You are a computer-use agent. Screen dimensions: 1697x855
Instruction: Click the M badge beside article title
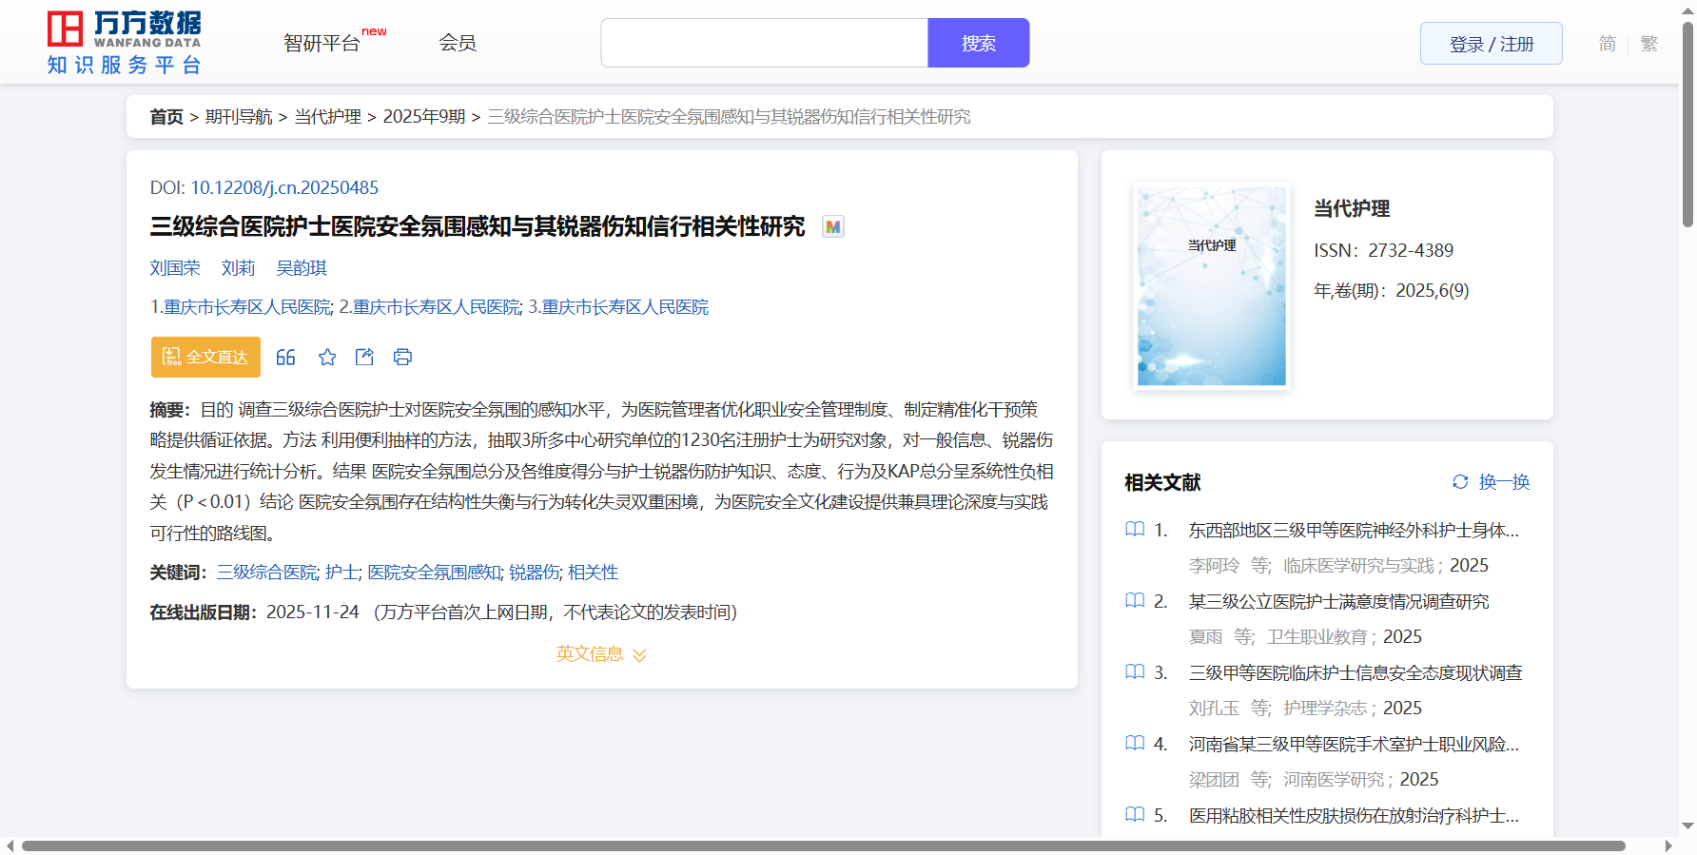tap(832, 227)
